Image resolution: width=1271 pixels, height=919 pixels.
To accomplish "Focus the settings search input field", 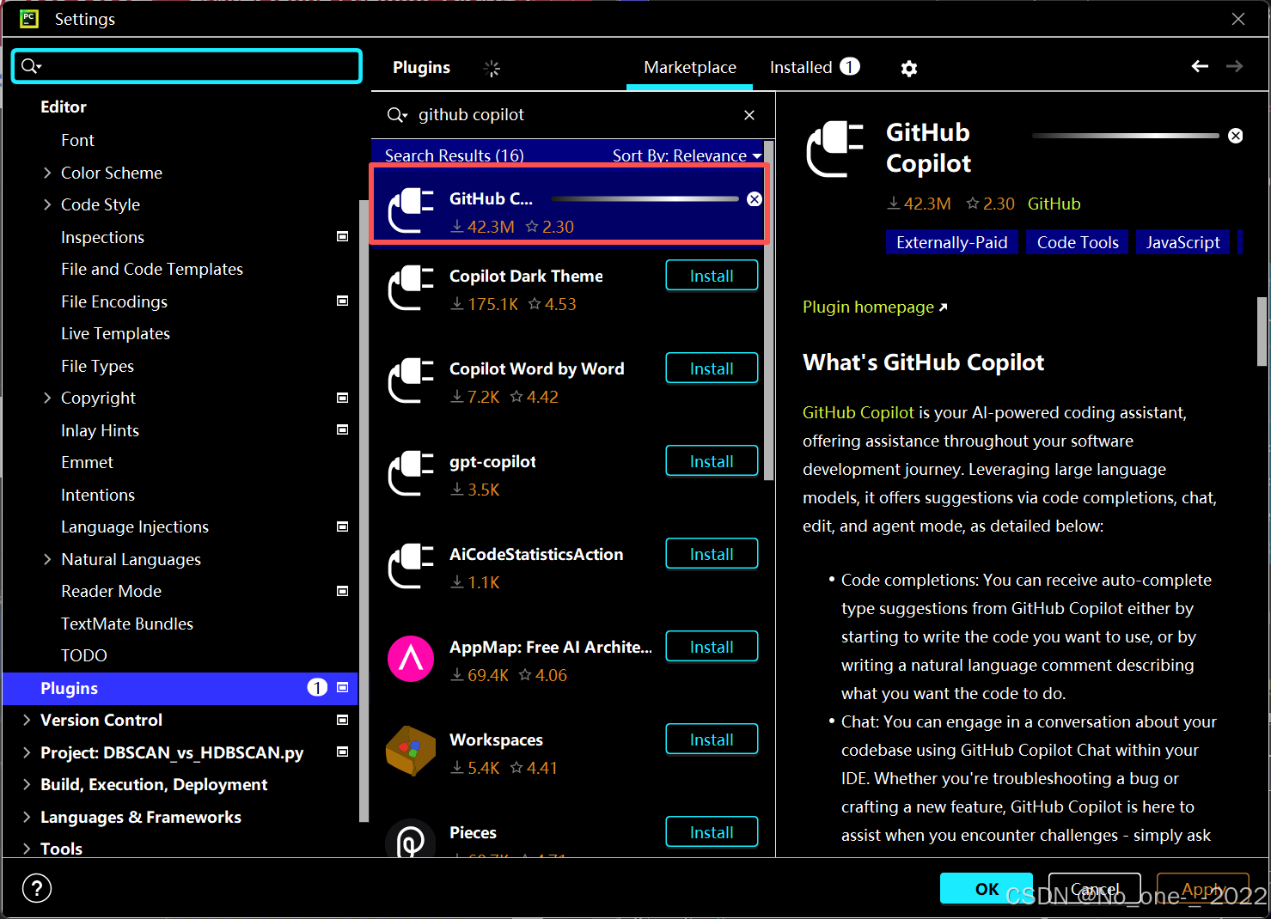I will [x=186, y=66].
